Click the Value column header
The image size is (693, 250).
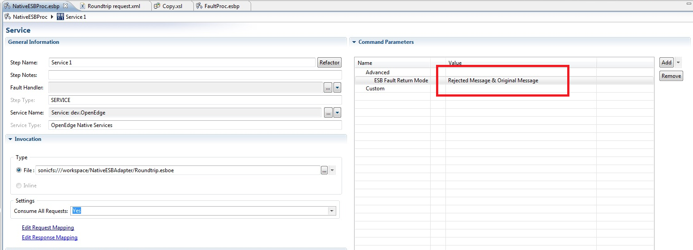tap(521, 63)
